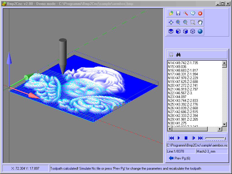Open a bitmap file
Screen dimensions: 232x174
coord(171,13)
